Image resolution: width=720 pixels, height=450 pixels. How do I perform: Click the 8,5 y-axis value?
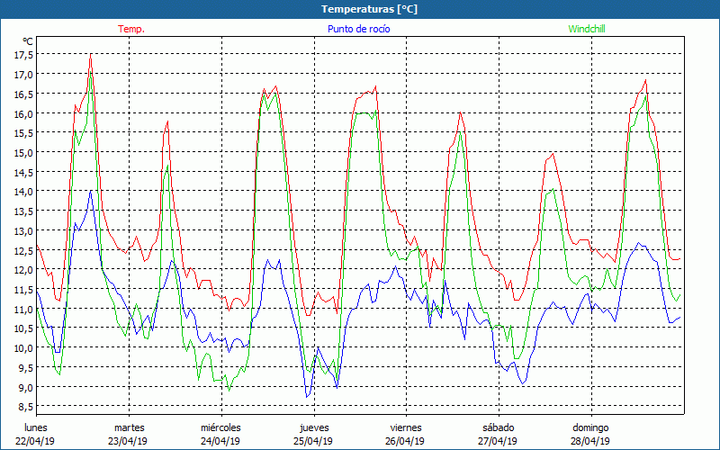[26, 407]
